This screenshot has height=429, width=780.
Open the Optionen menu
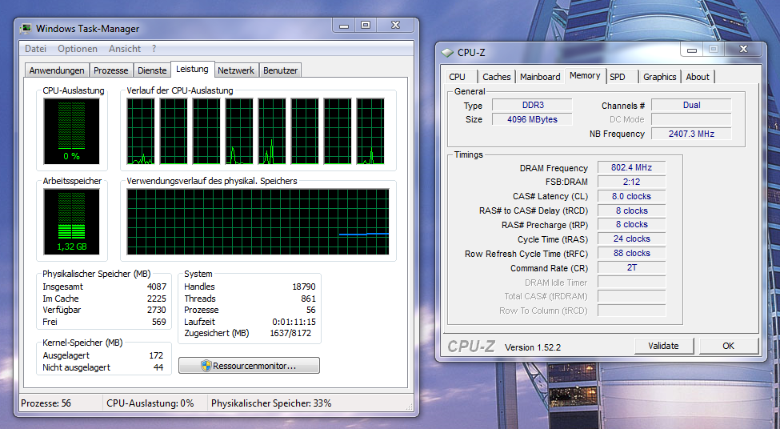coord(78,49)
